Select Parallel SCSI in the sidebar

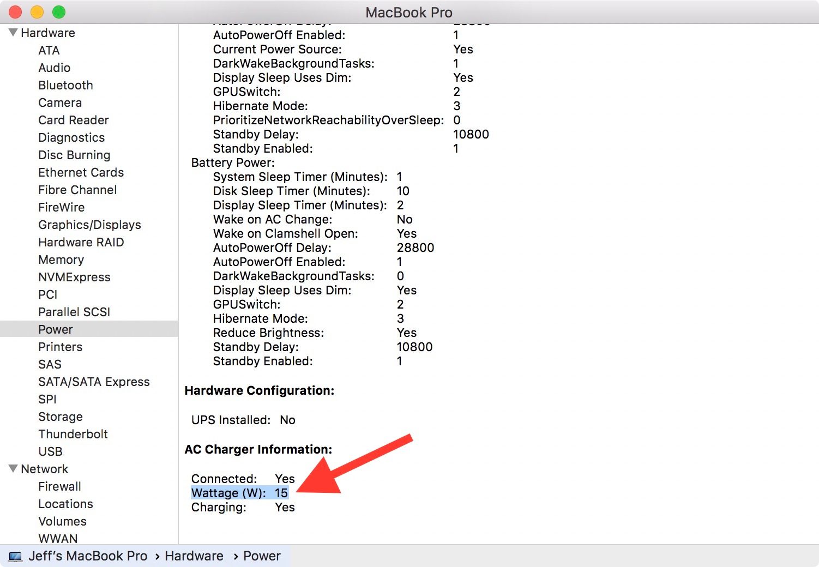pos(74,312)
